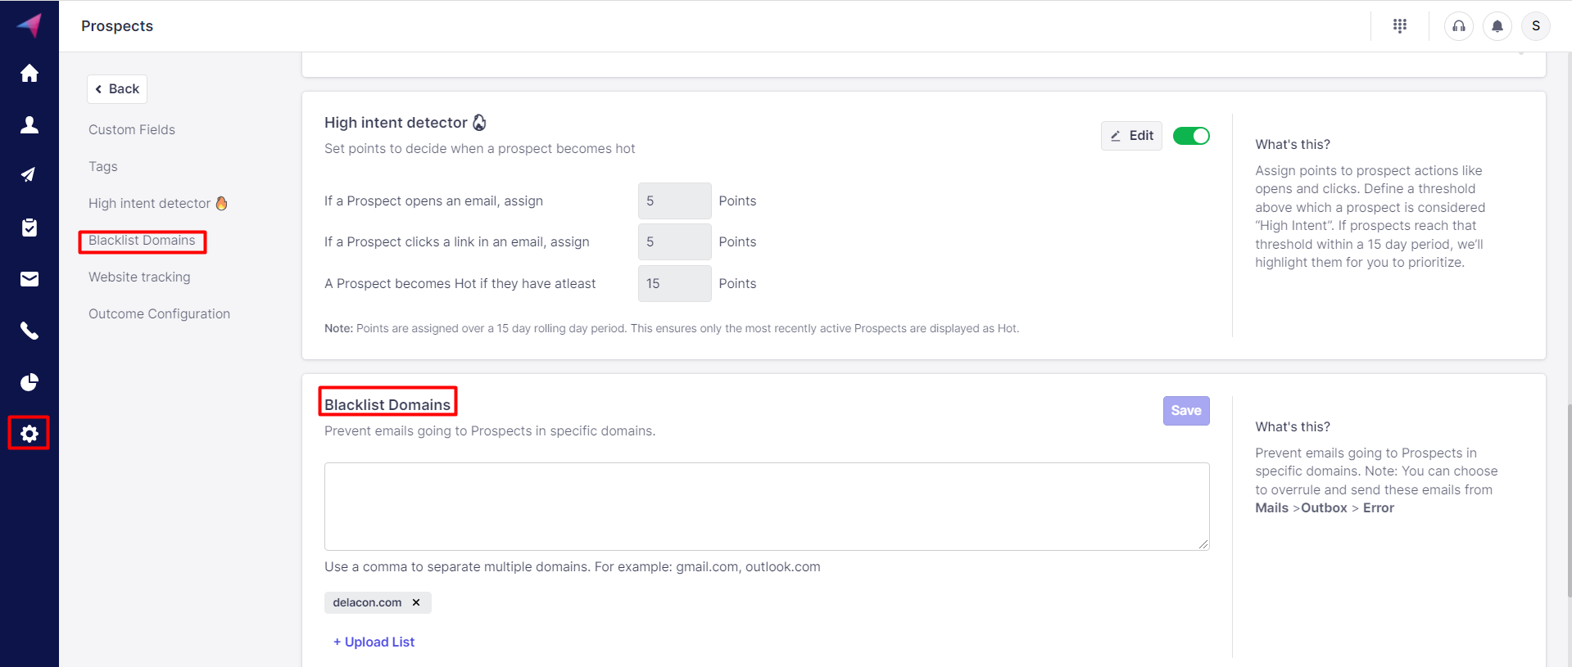The height and width of the screenshot is (667, 1572).
Task: Open the Tasks clipboard icon
Action: (29, 228)
